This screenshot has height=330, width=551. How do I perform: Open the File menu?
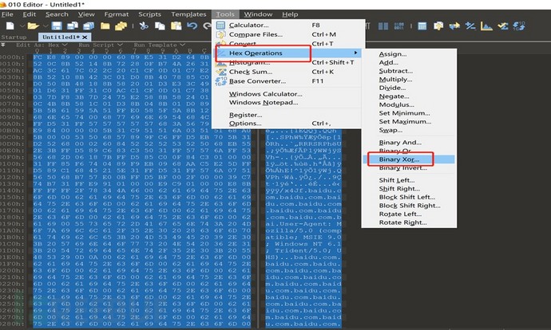pyautogui.click(x=7, y=14)
